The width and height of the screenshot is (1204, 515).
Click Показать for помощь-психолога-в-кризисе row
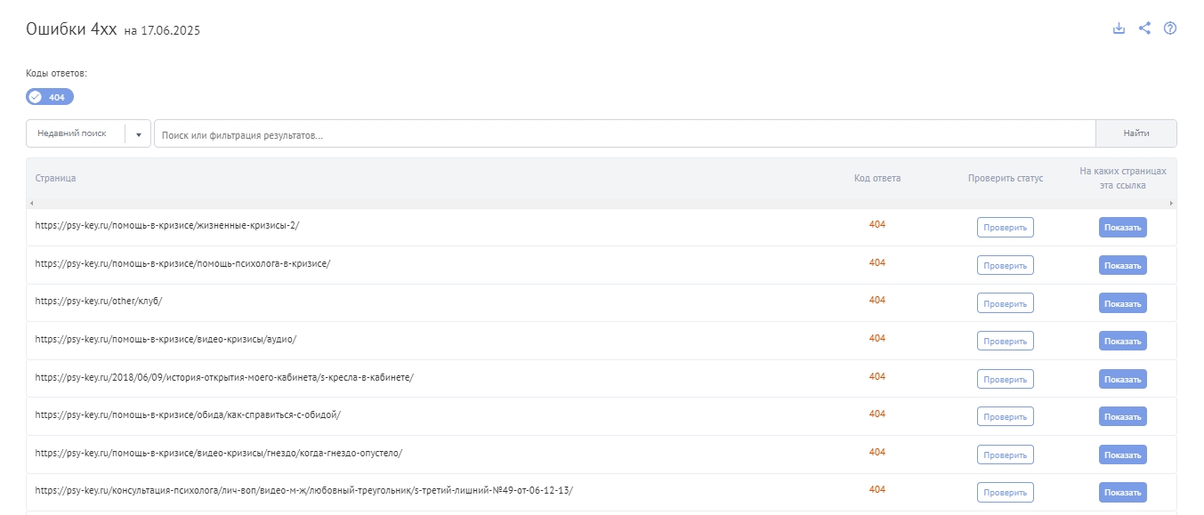pyautogui.click(x=1123, y=265)
